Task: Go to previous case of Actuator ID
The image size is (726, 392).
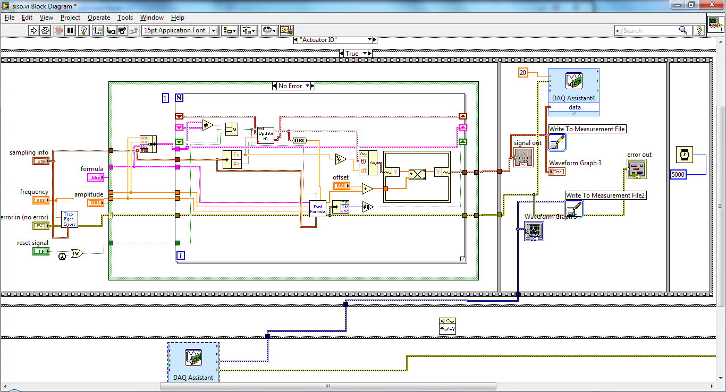Action: [x=296, y=40]
